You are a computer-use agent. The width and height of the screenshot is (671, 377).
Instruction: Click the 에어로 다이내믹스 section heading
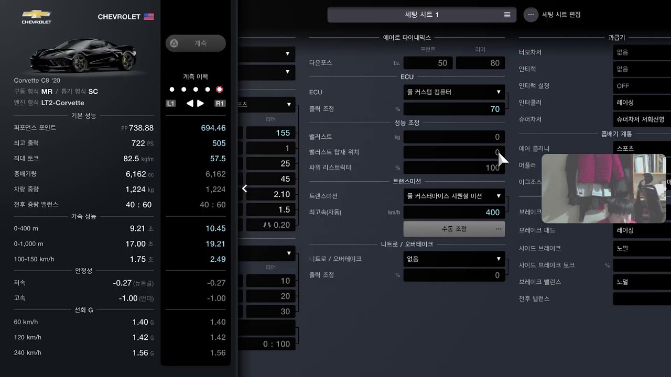click(x=407, y=38)
